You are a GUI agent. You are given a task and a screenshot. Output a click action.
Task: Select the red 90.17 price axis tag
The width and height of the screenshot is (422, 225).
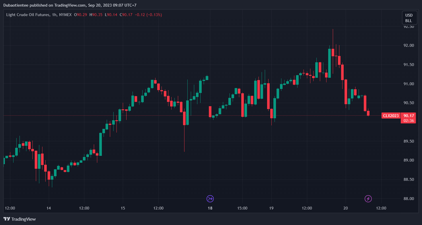(409, 116)
